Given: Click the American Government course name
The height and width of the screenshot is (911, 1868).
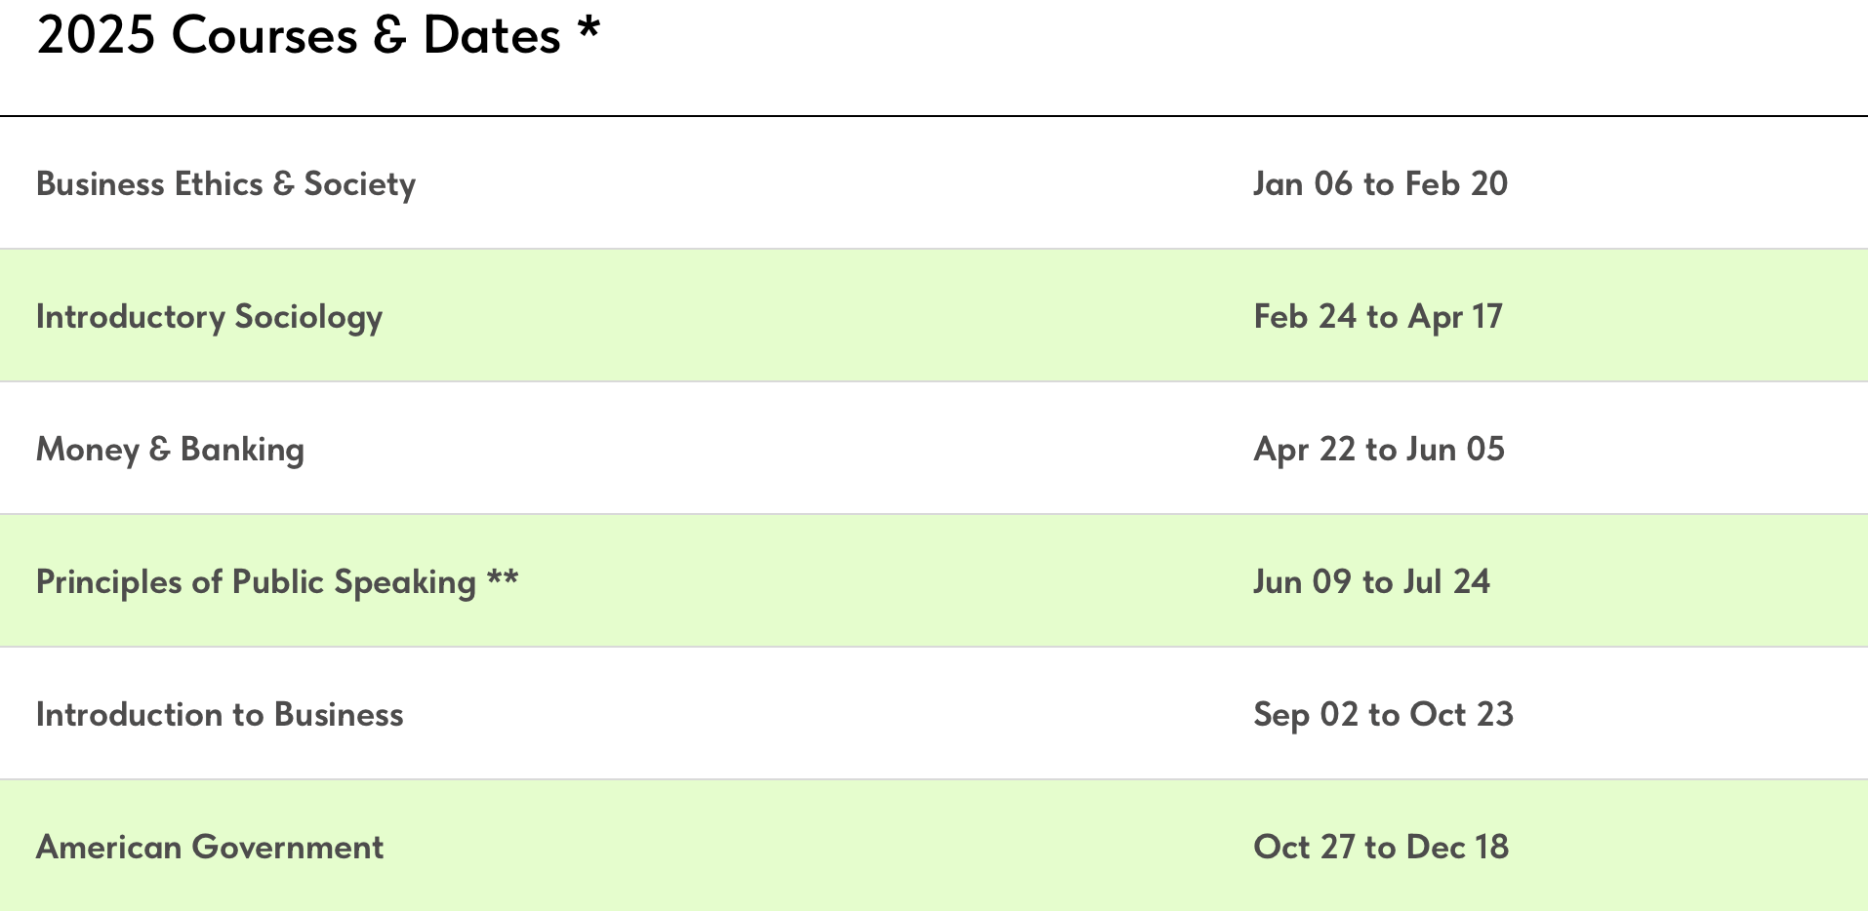Looking at the screenshot, I should pyautogui.click(x=210, y=848).
